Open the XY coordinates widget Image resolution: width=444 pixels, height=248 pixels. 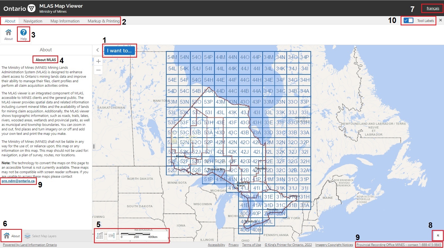pos(100,236)
